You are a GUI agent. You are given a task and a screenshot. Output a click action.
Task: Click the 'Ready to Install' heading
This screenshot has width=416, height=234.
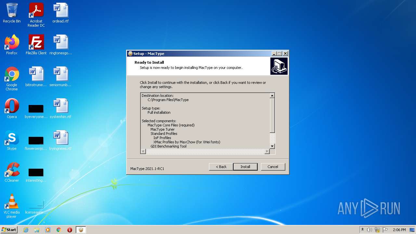(149, 62)
